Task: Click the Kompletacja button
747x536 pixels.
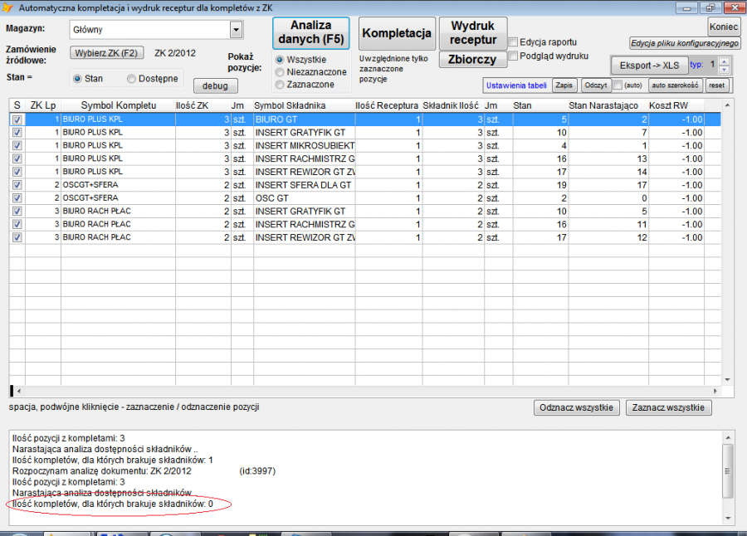Action: (397, 33)
